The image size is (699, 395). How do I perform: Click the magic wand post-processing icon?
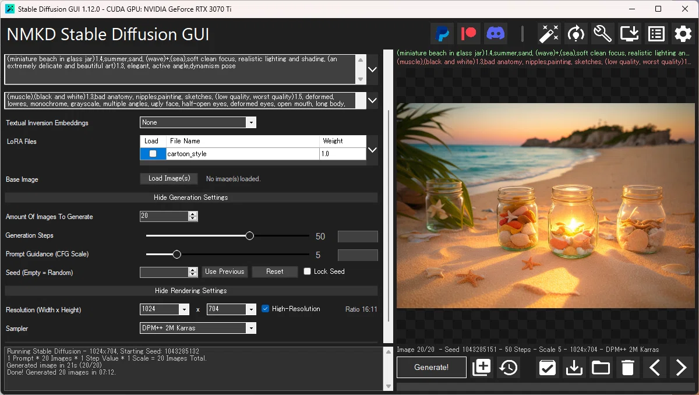(549, 34)
